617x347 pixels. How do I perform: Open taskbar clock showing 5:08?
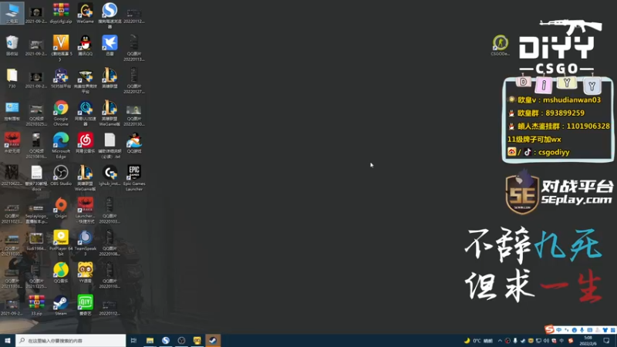point(588,341)
